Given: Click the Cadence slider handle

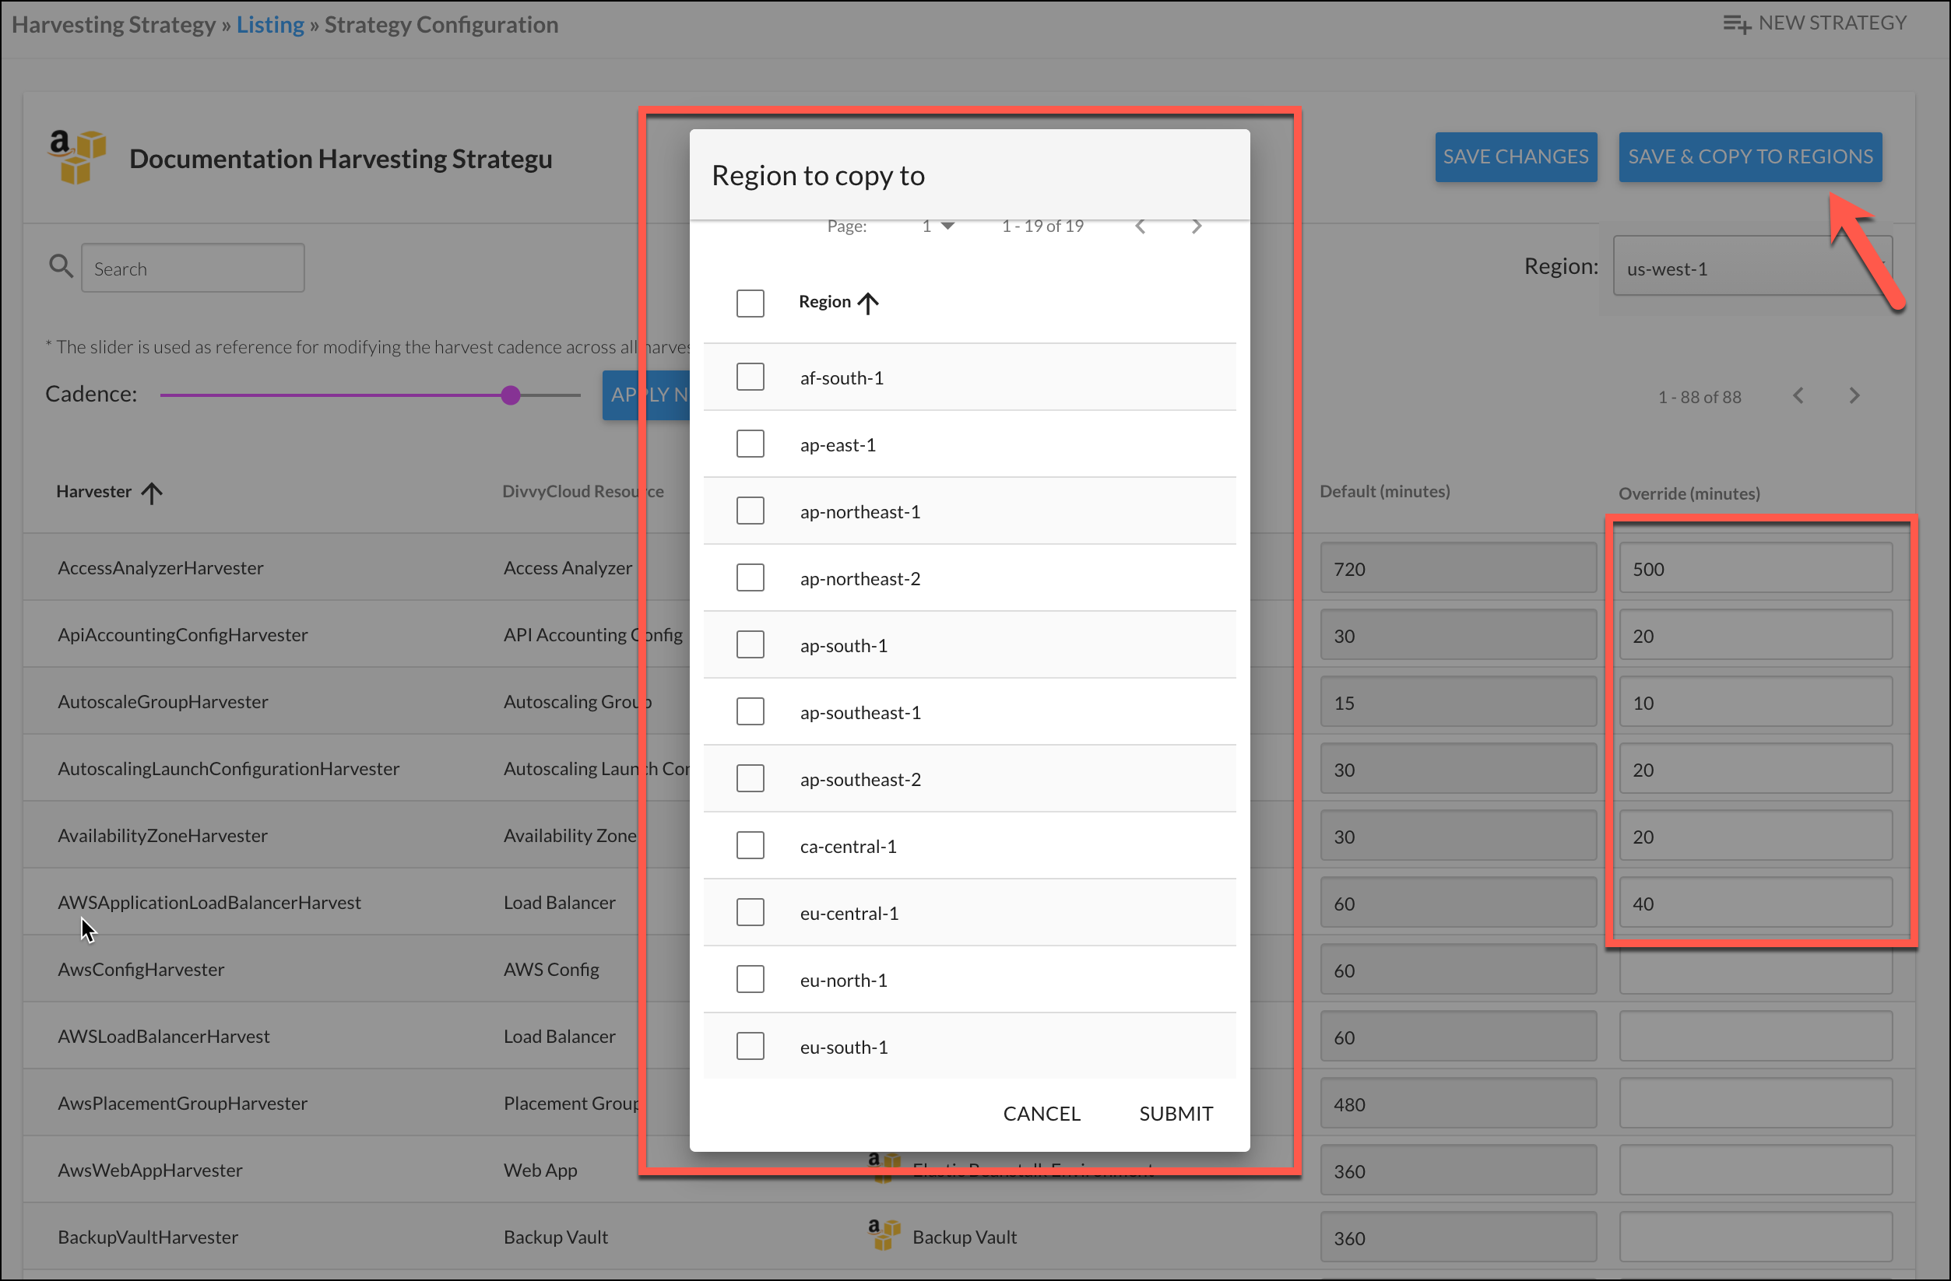Looking at the screenshot, I should pyautogui.click(x=511, y=396).
